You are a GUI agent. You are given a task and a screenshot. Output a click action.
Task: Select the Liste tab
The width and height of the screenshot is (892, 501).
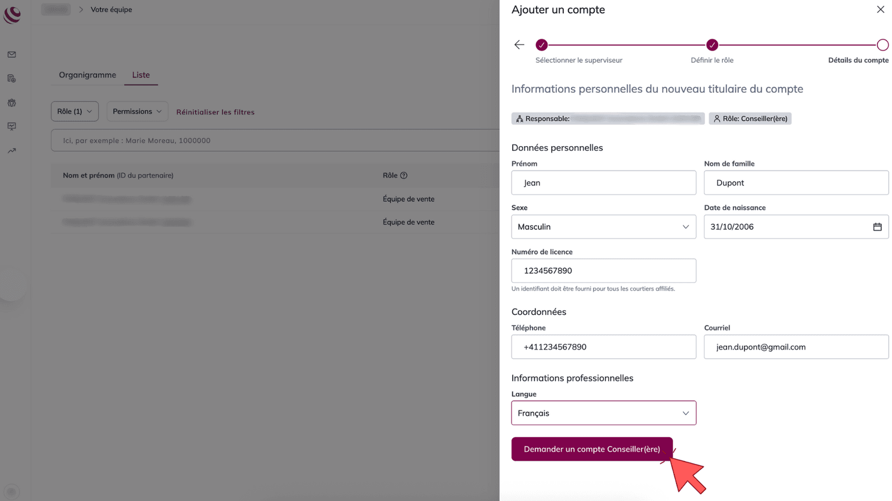click(x=141, y=75)
